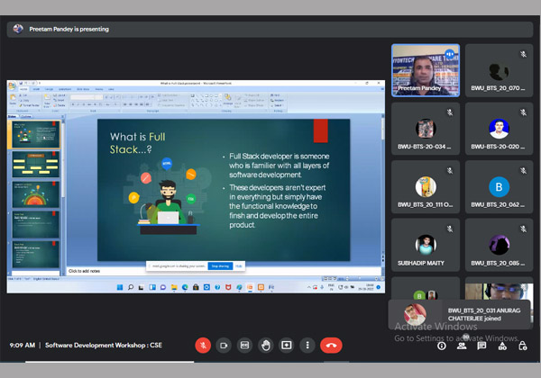Open the Activities panel icon

[x=502, y=346]
